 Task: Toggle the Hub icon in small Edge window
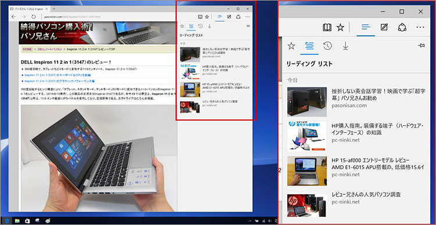click(x=220, y=17)
